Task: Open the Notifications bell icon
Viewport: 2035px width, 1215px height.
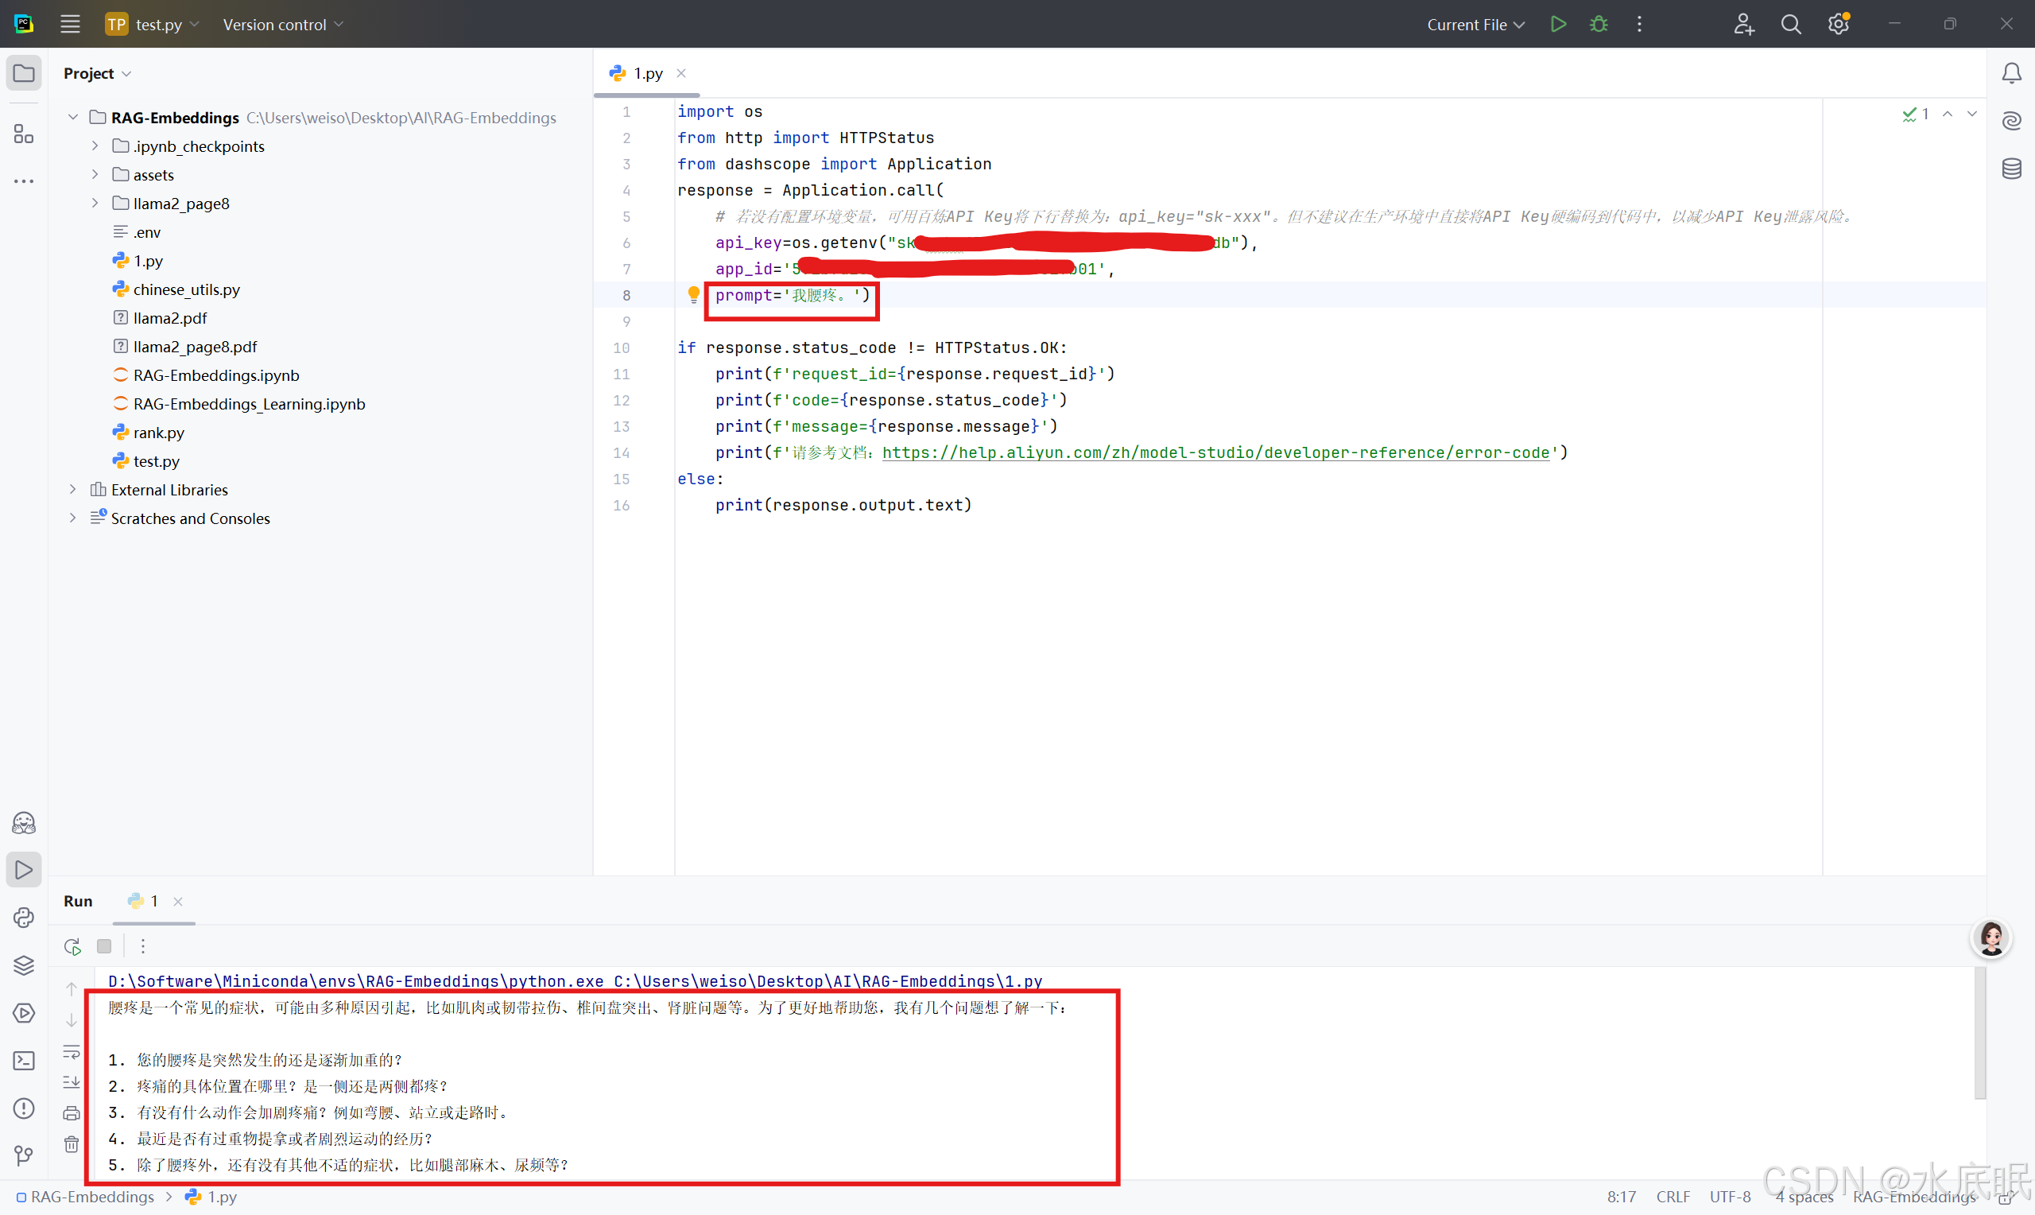Action: point(2011,74)
